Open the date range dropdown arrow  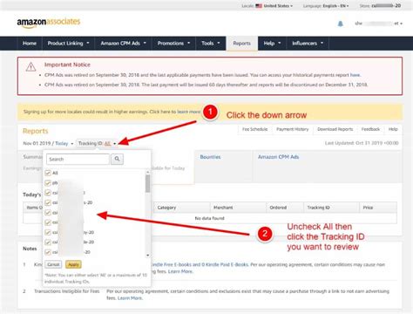click(x=72, y=144)
